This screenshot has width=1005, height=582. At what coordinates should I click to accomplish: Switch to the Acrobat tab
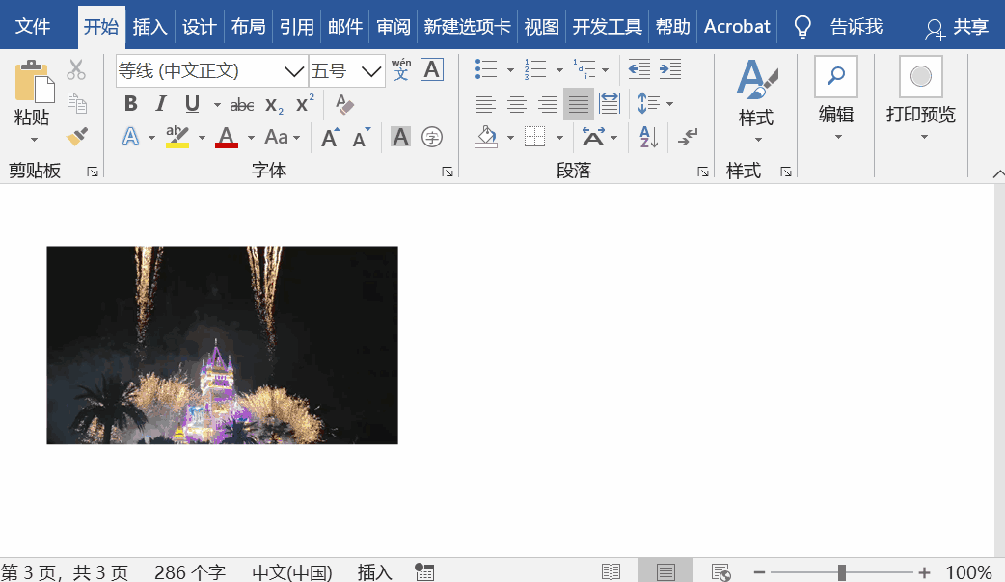tap(737, 27)
